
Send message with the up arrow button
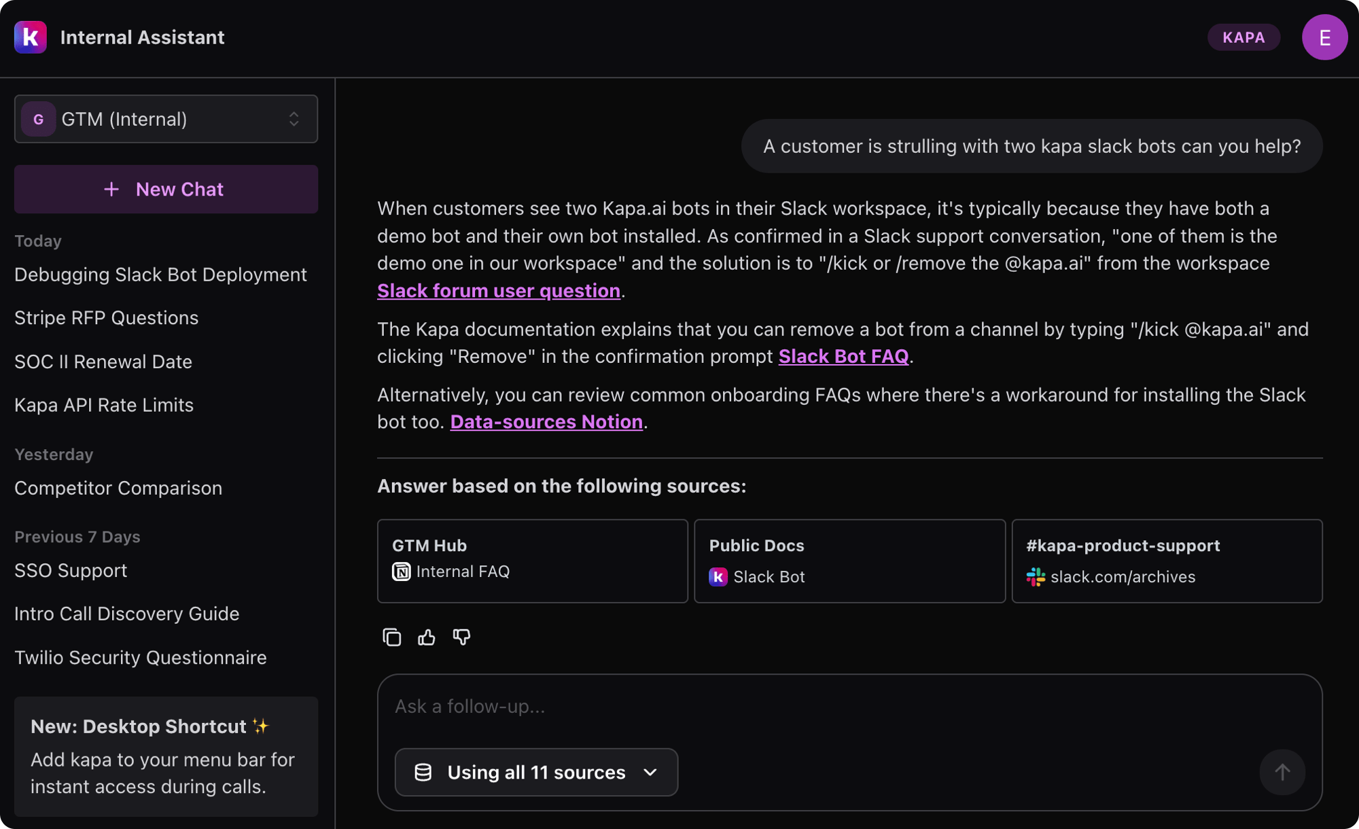(x=1282, y=772)
